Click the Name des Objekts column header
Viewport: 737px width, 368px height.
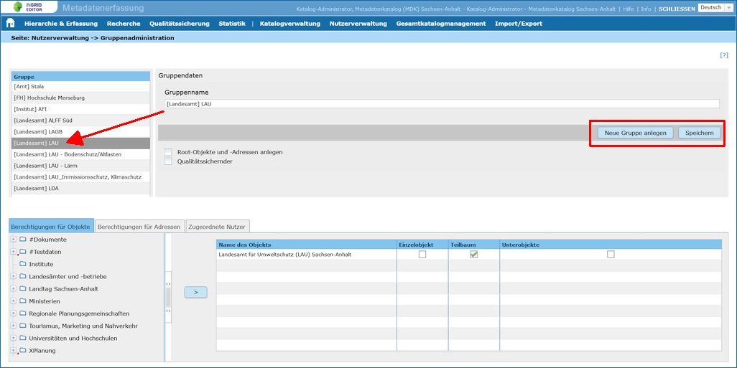coord(306,245)
